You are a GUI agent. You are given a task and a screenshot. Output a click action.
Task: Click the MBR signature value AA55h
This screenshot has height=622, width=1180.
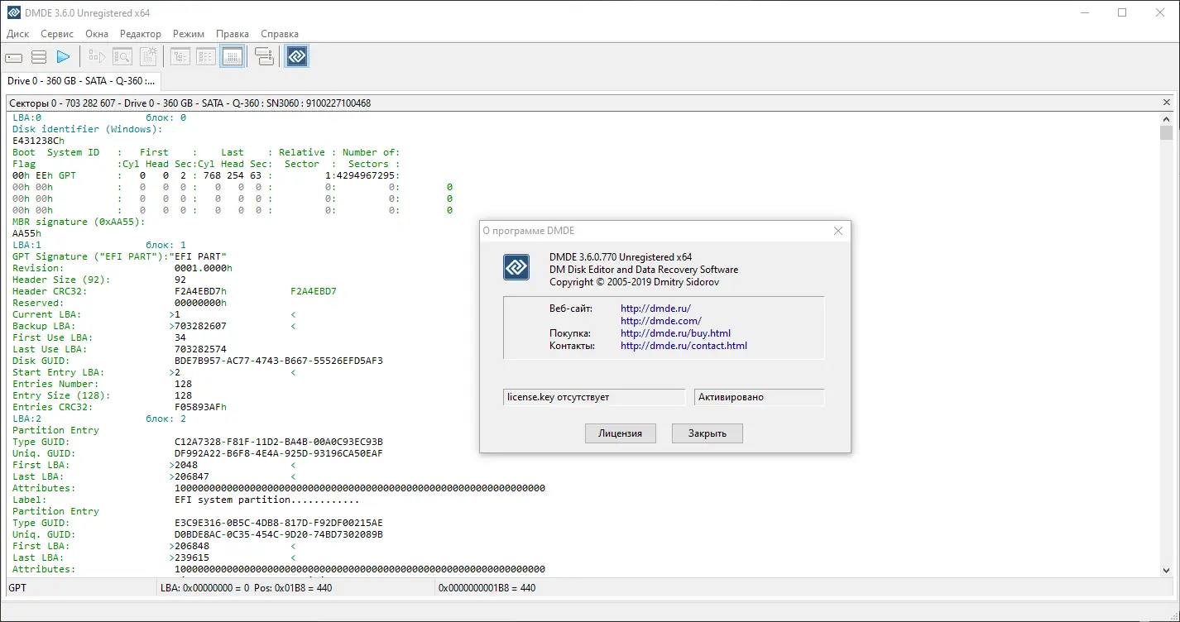26,233
